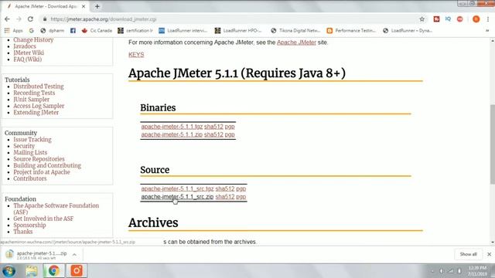The image size is (495, 278).
Task: Open the FAQ (Wiki) link
Action: 28,59
